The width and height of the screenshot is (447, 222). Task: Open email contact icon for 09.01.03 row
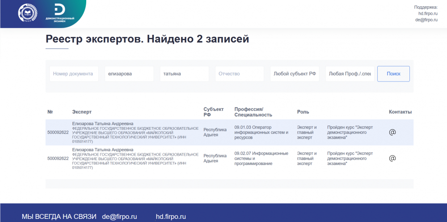(392, 132)
